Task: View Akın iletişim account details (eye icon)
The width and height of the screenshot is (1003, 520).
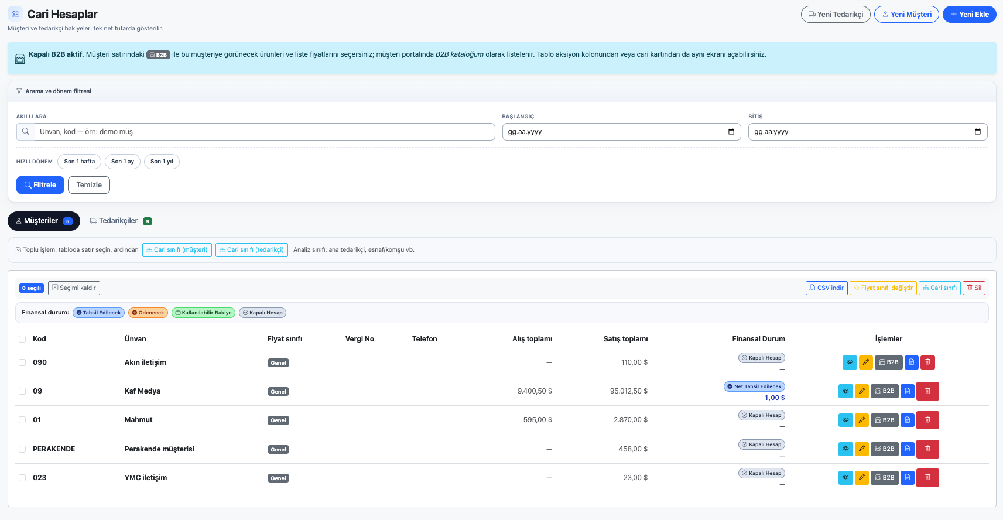Action: tap(850, 362)
